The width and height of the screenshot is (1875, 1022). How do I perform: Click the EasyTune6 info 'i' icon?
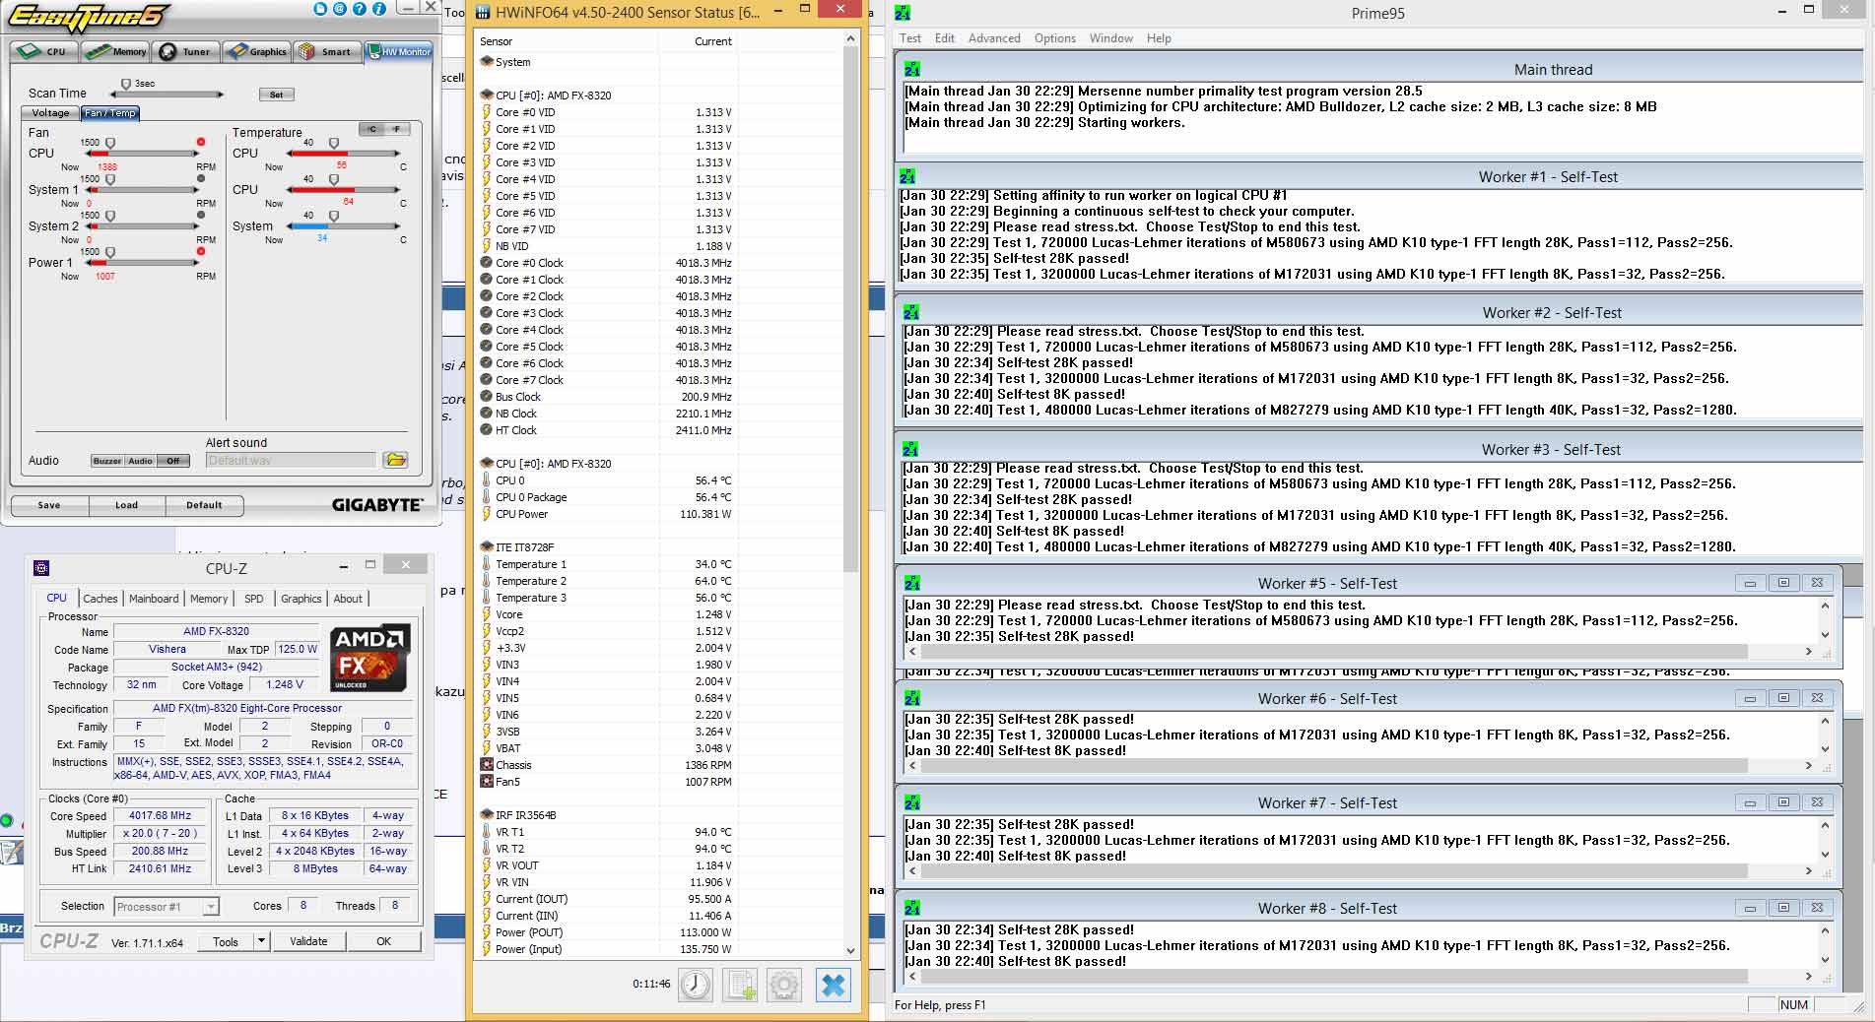click(380, 9)
